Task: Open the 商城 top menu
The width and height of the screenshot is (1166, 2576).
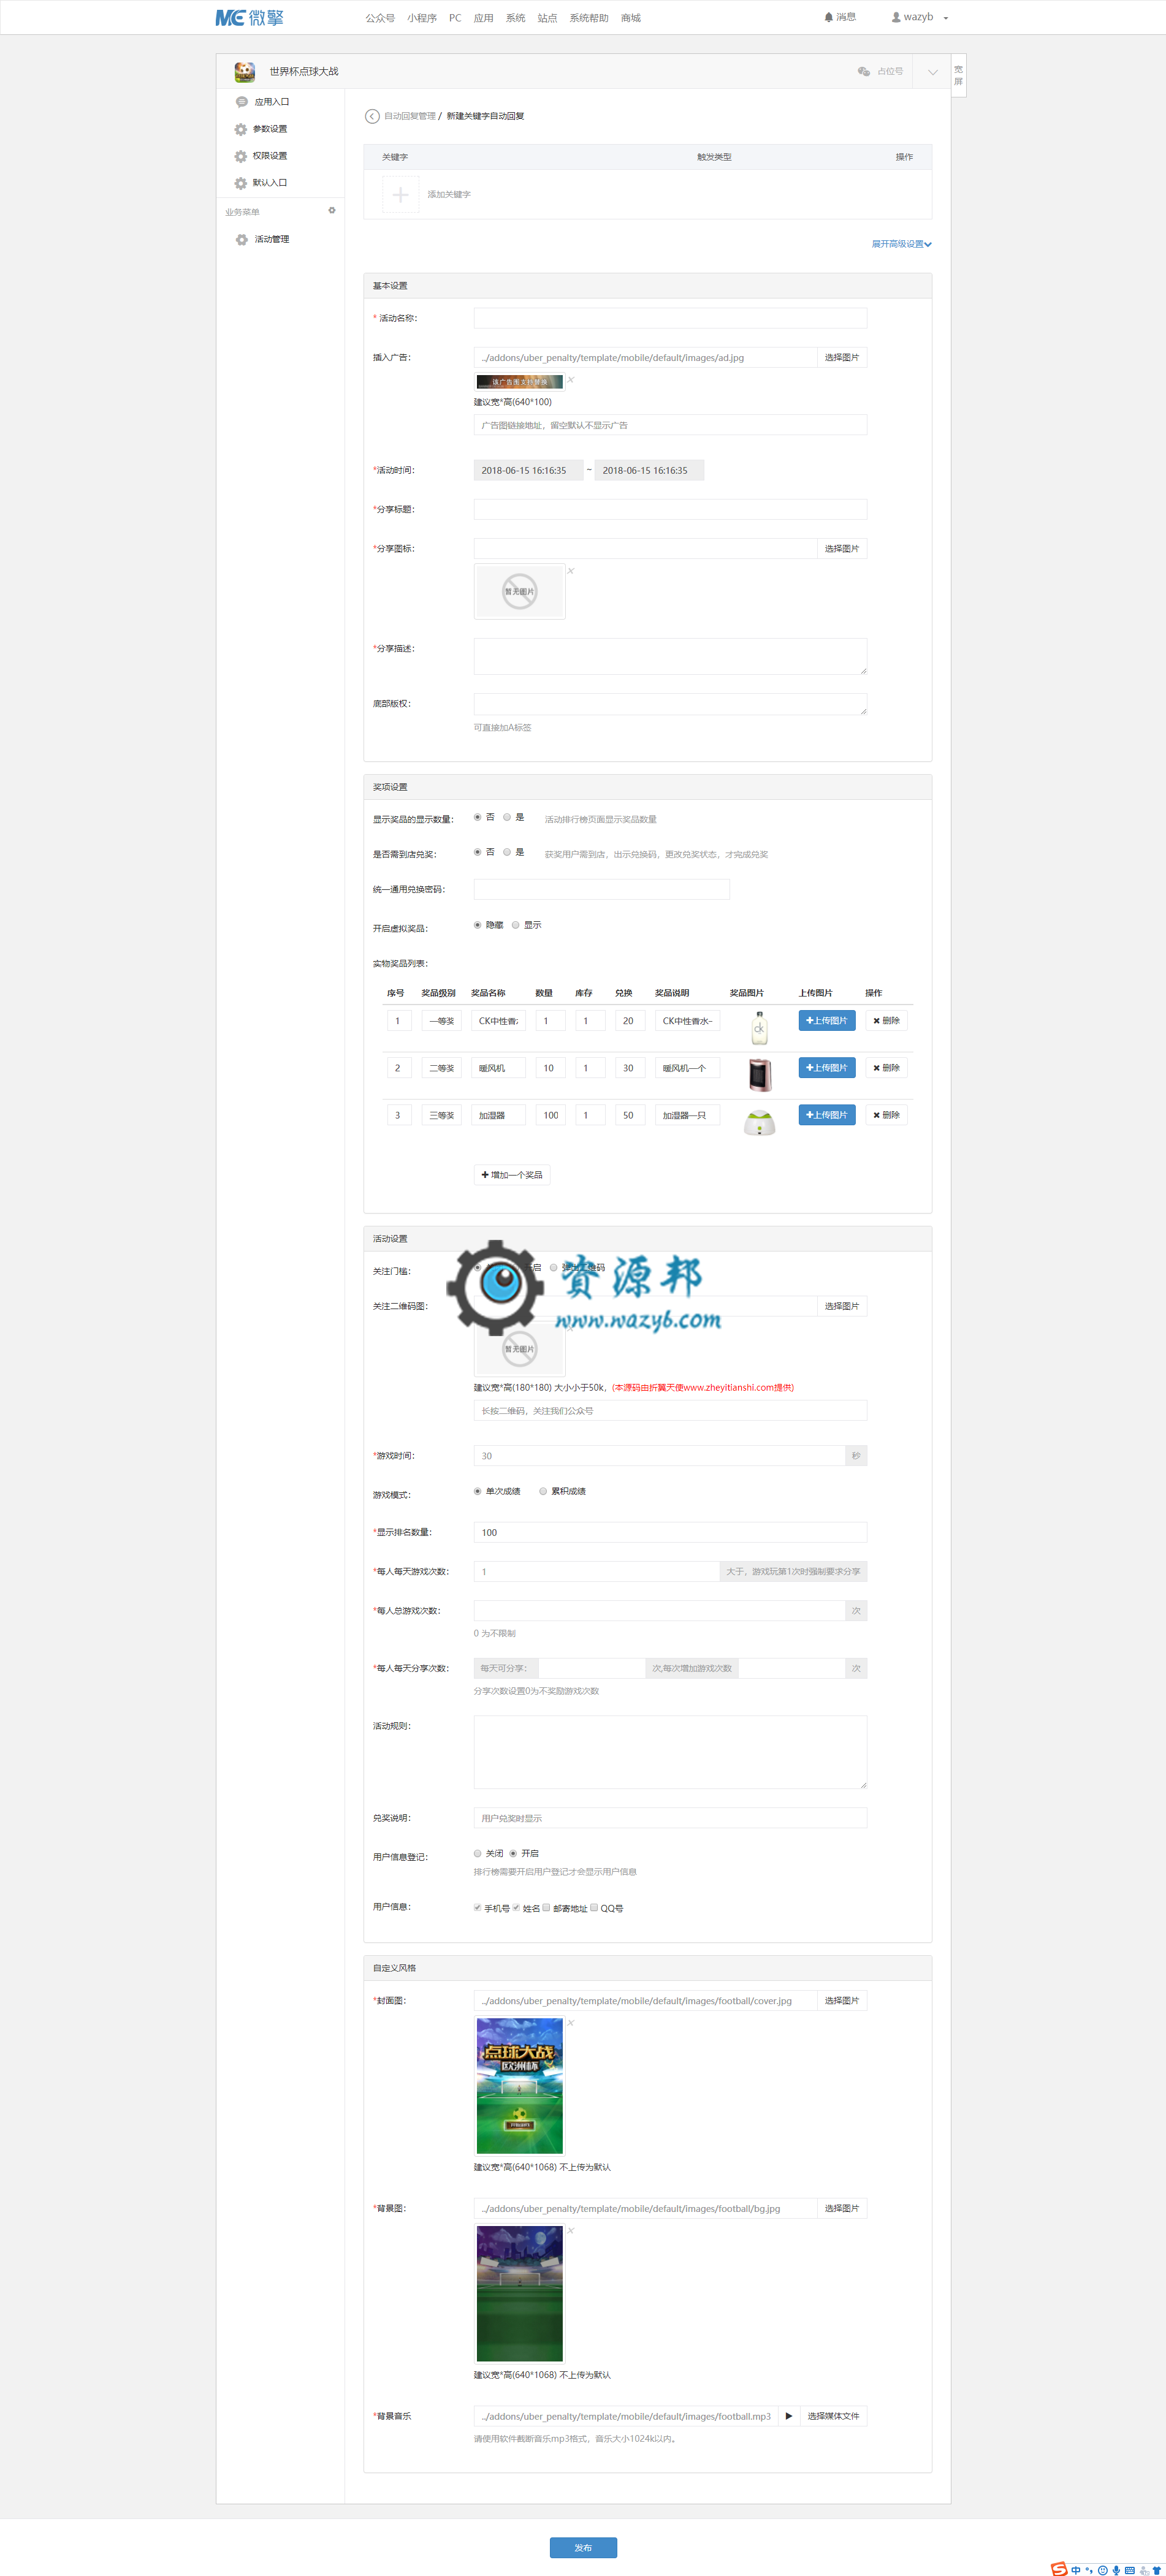Action: tap(631, 18)
